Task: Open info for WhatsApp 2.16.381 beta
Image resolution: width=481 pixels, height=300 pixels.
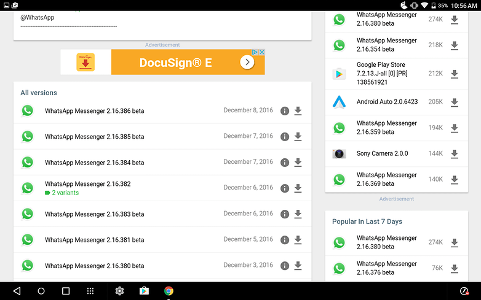Action: point(285,240)
